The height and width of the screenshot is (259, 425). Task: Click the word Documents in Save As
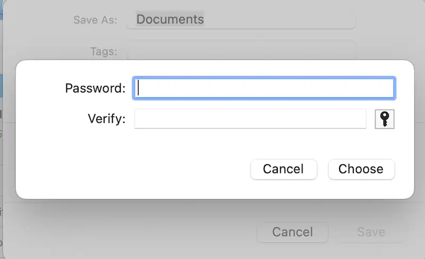(x=170, y=20)
